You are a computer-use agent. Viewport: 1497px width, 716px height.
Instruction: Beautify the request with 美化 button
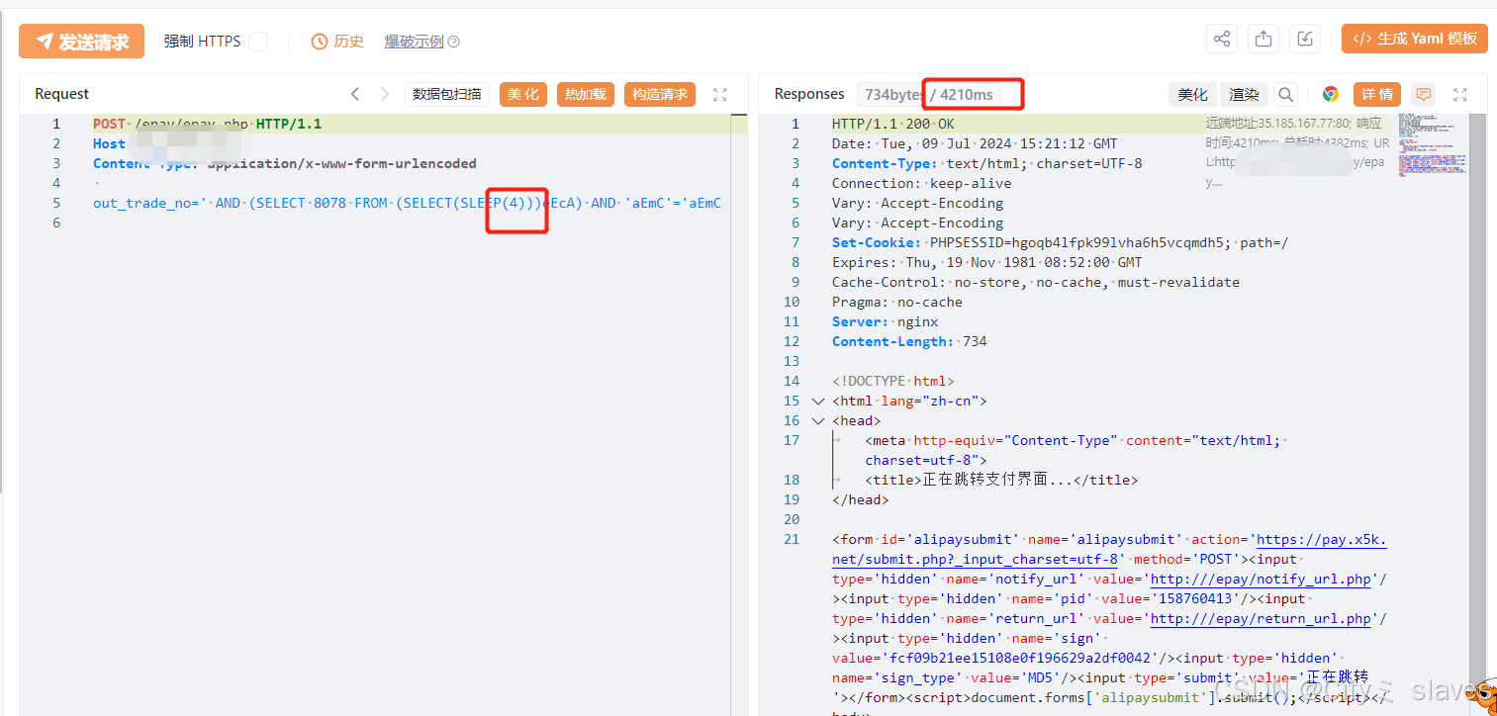point(523,94)
